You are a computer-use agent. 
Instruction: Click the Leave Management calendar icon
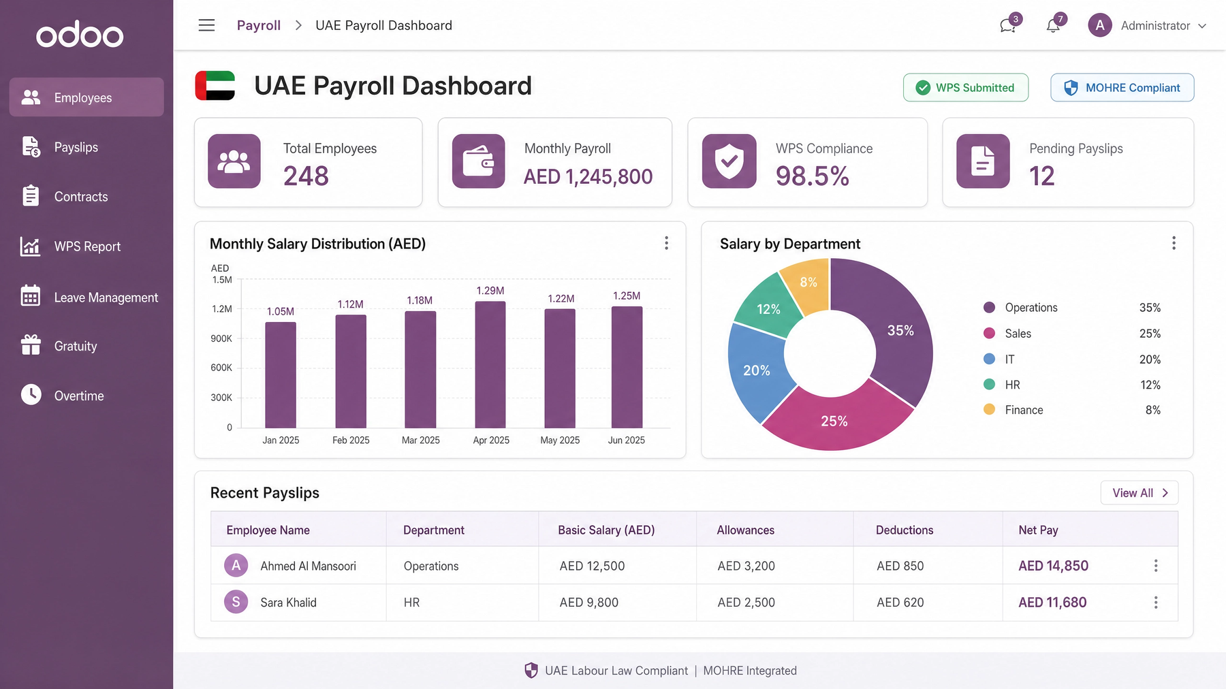(x=31, y=296)
